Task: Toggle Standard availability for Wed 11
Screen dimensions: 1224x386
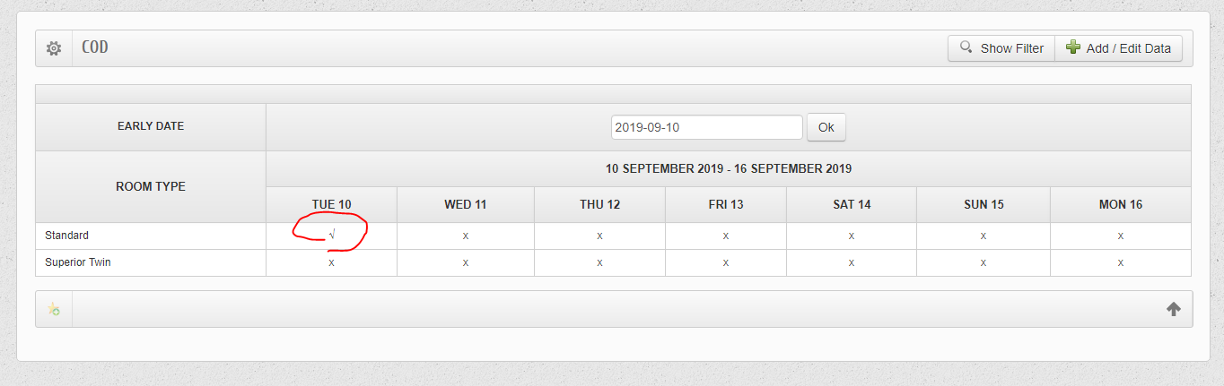Action: point(465,236)
